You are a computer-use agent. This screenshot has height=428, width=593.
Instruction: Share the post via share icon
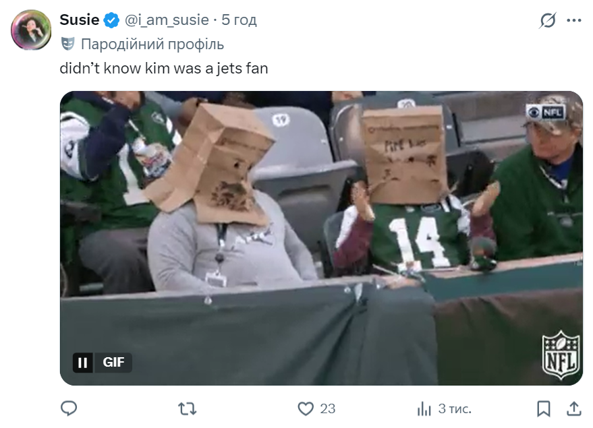pyautogui.click(x=573, y=408)
